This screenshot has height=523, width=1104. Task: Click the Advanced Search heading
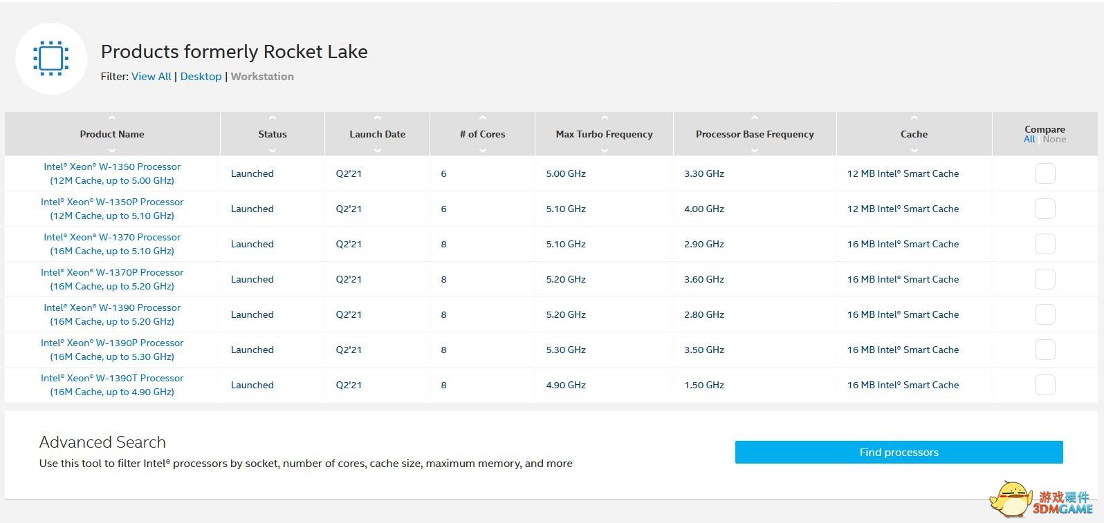pos(102,442)
